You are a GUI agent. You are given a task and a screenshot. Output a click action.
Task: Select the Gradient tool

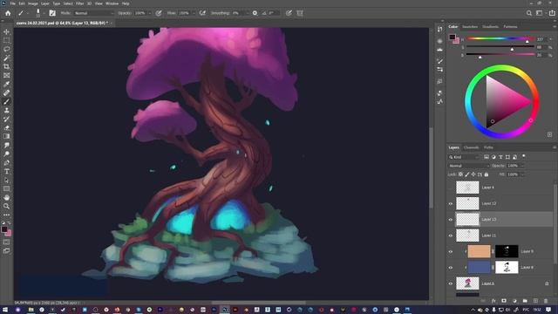pos(6,136)
